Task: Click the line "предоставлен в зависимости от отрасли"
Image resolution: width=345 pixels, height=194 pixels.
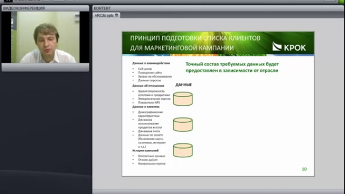Action: 232,71
